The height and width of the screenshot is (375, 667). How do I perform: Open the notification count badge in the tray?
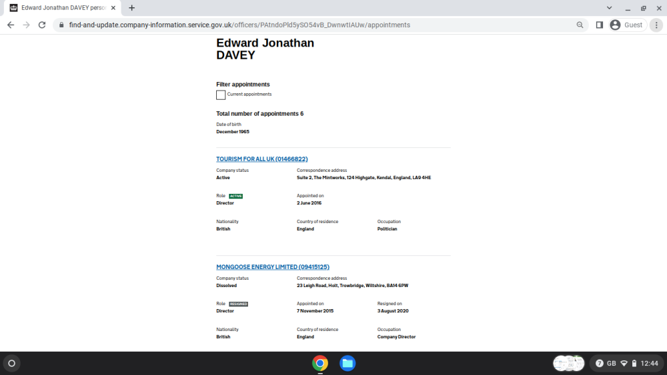600,363
